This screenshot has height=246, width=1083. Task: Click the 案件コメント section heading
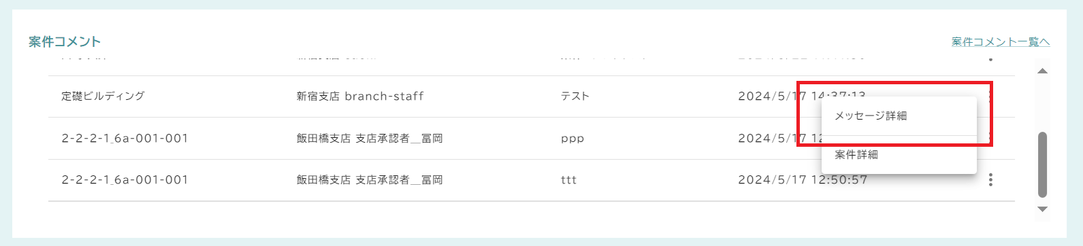tap(65, 42)
